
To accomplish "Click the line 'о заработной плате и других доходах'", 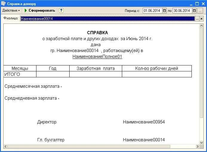I will coord(97,39).
